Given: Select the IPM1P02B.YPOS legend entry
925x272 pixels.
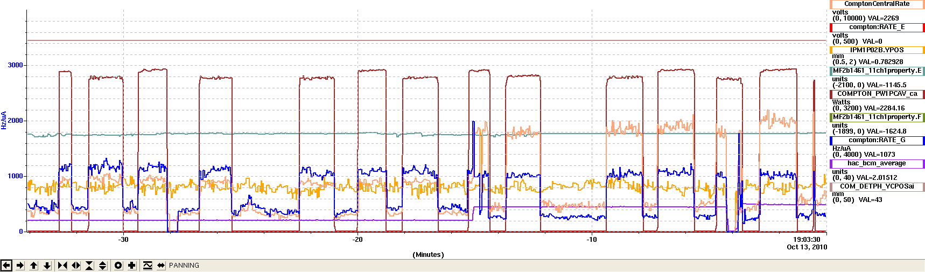Looking at the screenshot, I should (x=877, y=50).
